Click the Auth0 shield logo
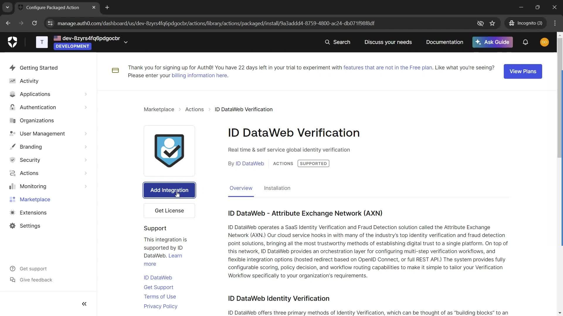This screenshot has width=563, height=316. click(12, 42)
